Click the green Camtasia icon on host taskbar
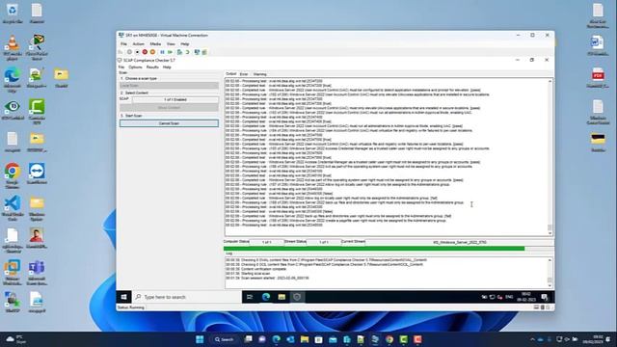617x347 pixels. [x=403, y=339]
